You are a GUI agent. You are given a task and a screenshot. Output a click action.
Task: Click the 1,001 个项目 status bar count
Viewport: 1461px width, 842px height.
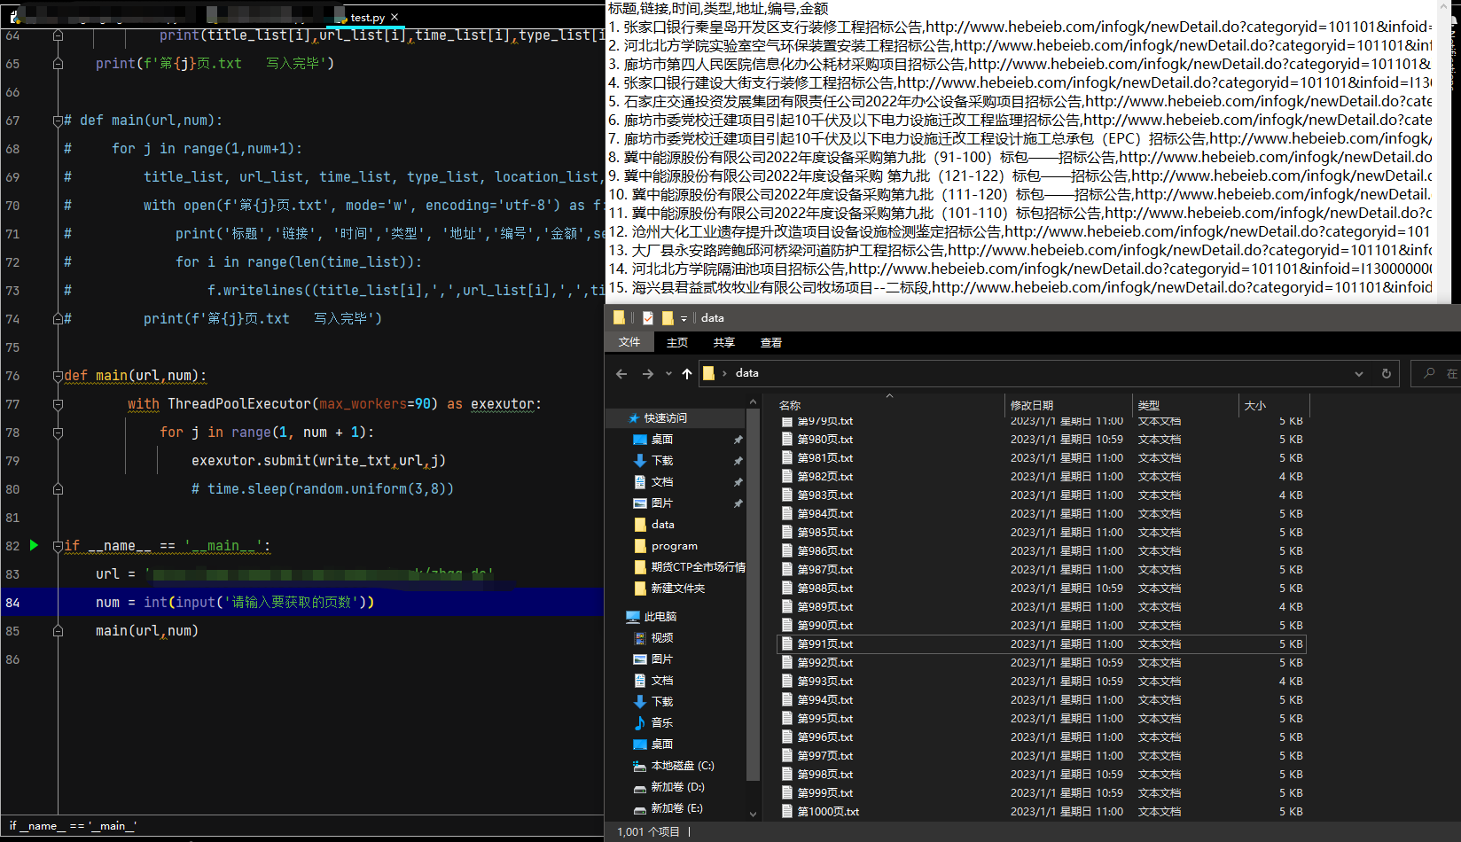[648, 832]
